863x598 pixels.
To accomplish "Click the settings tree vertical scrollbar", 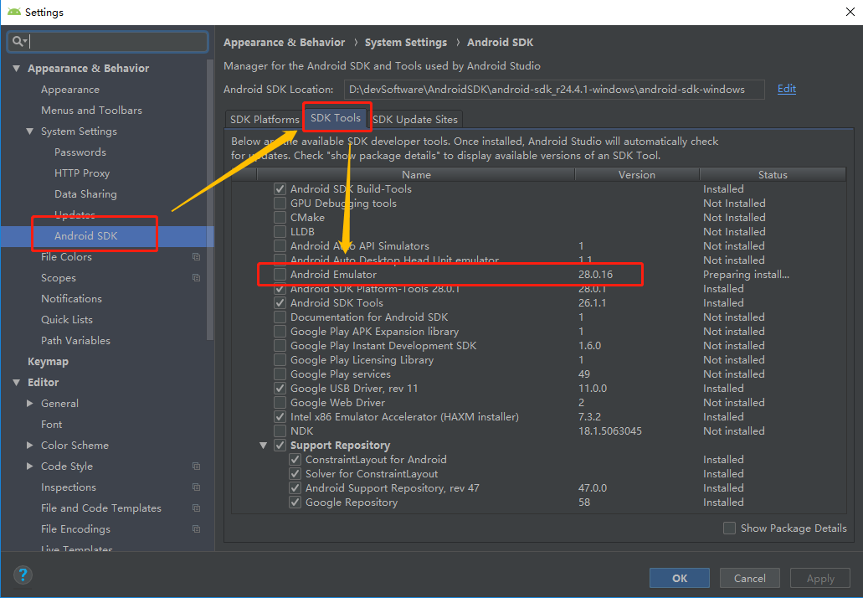I will tap(210, 199).
